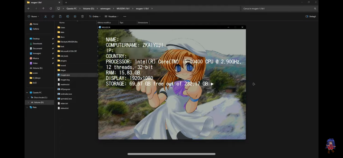
Task: Select the mugen-1.1b1 Explorer tab
Action: click(43, 2)
